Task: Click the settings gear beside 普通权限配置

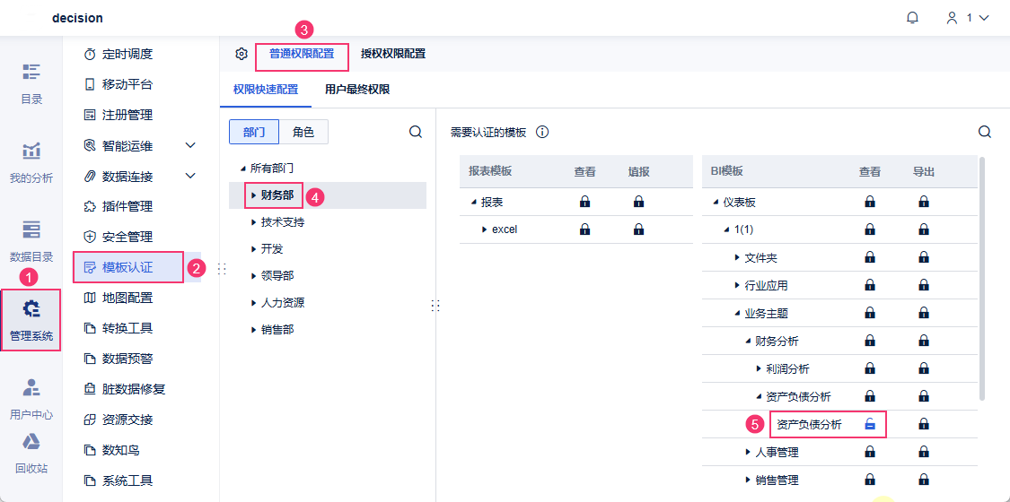Action: tap(242, 54)
